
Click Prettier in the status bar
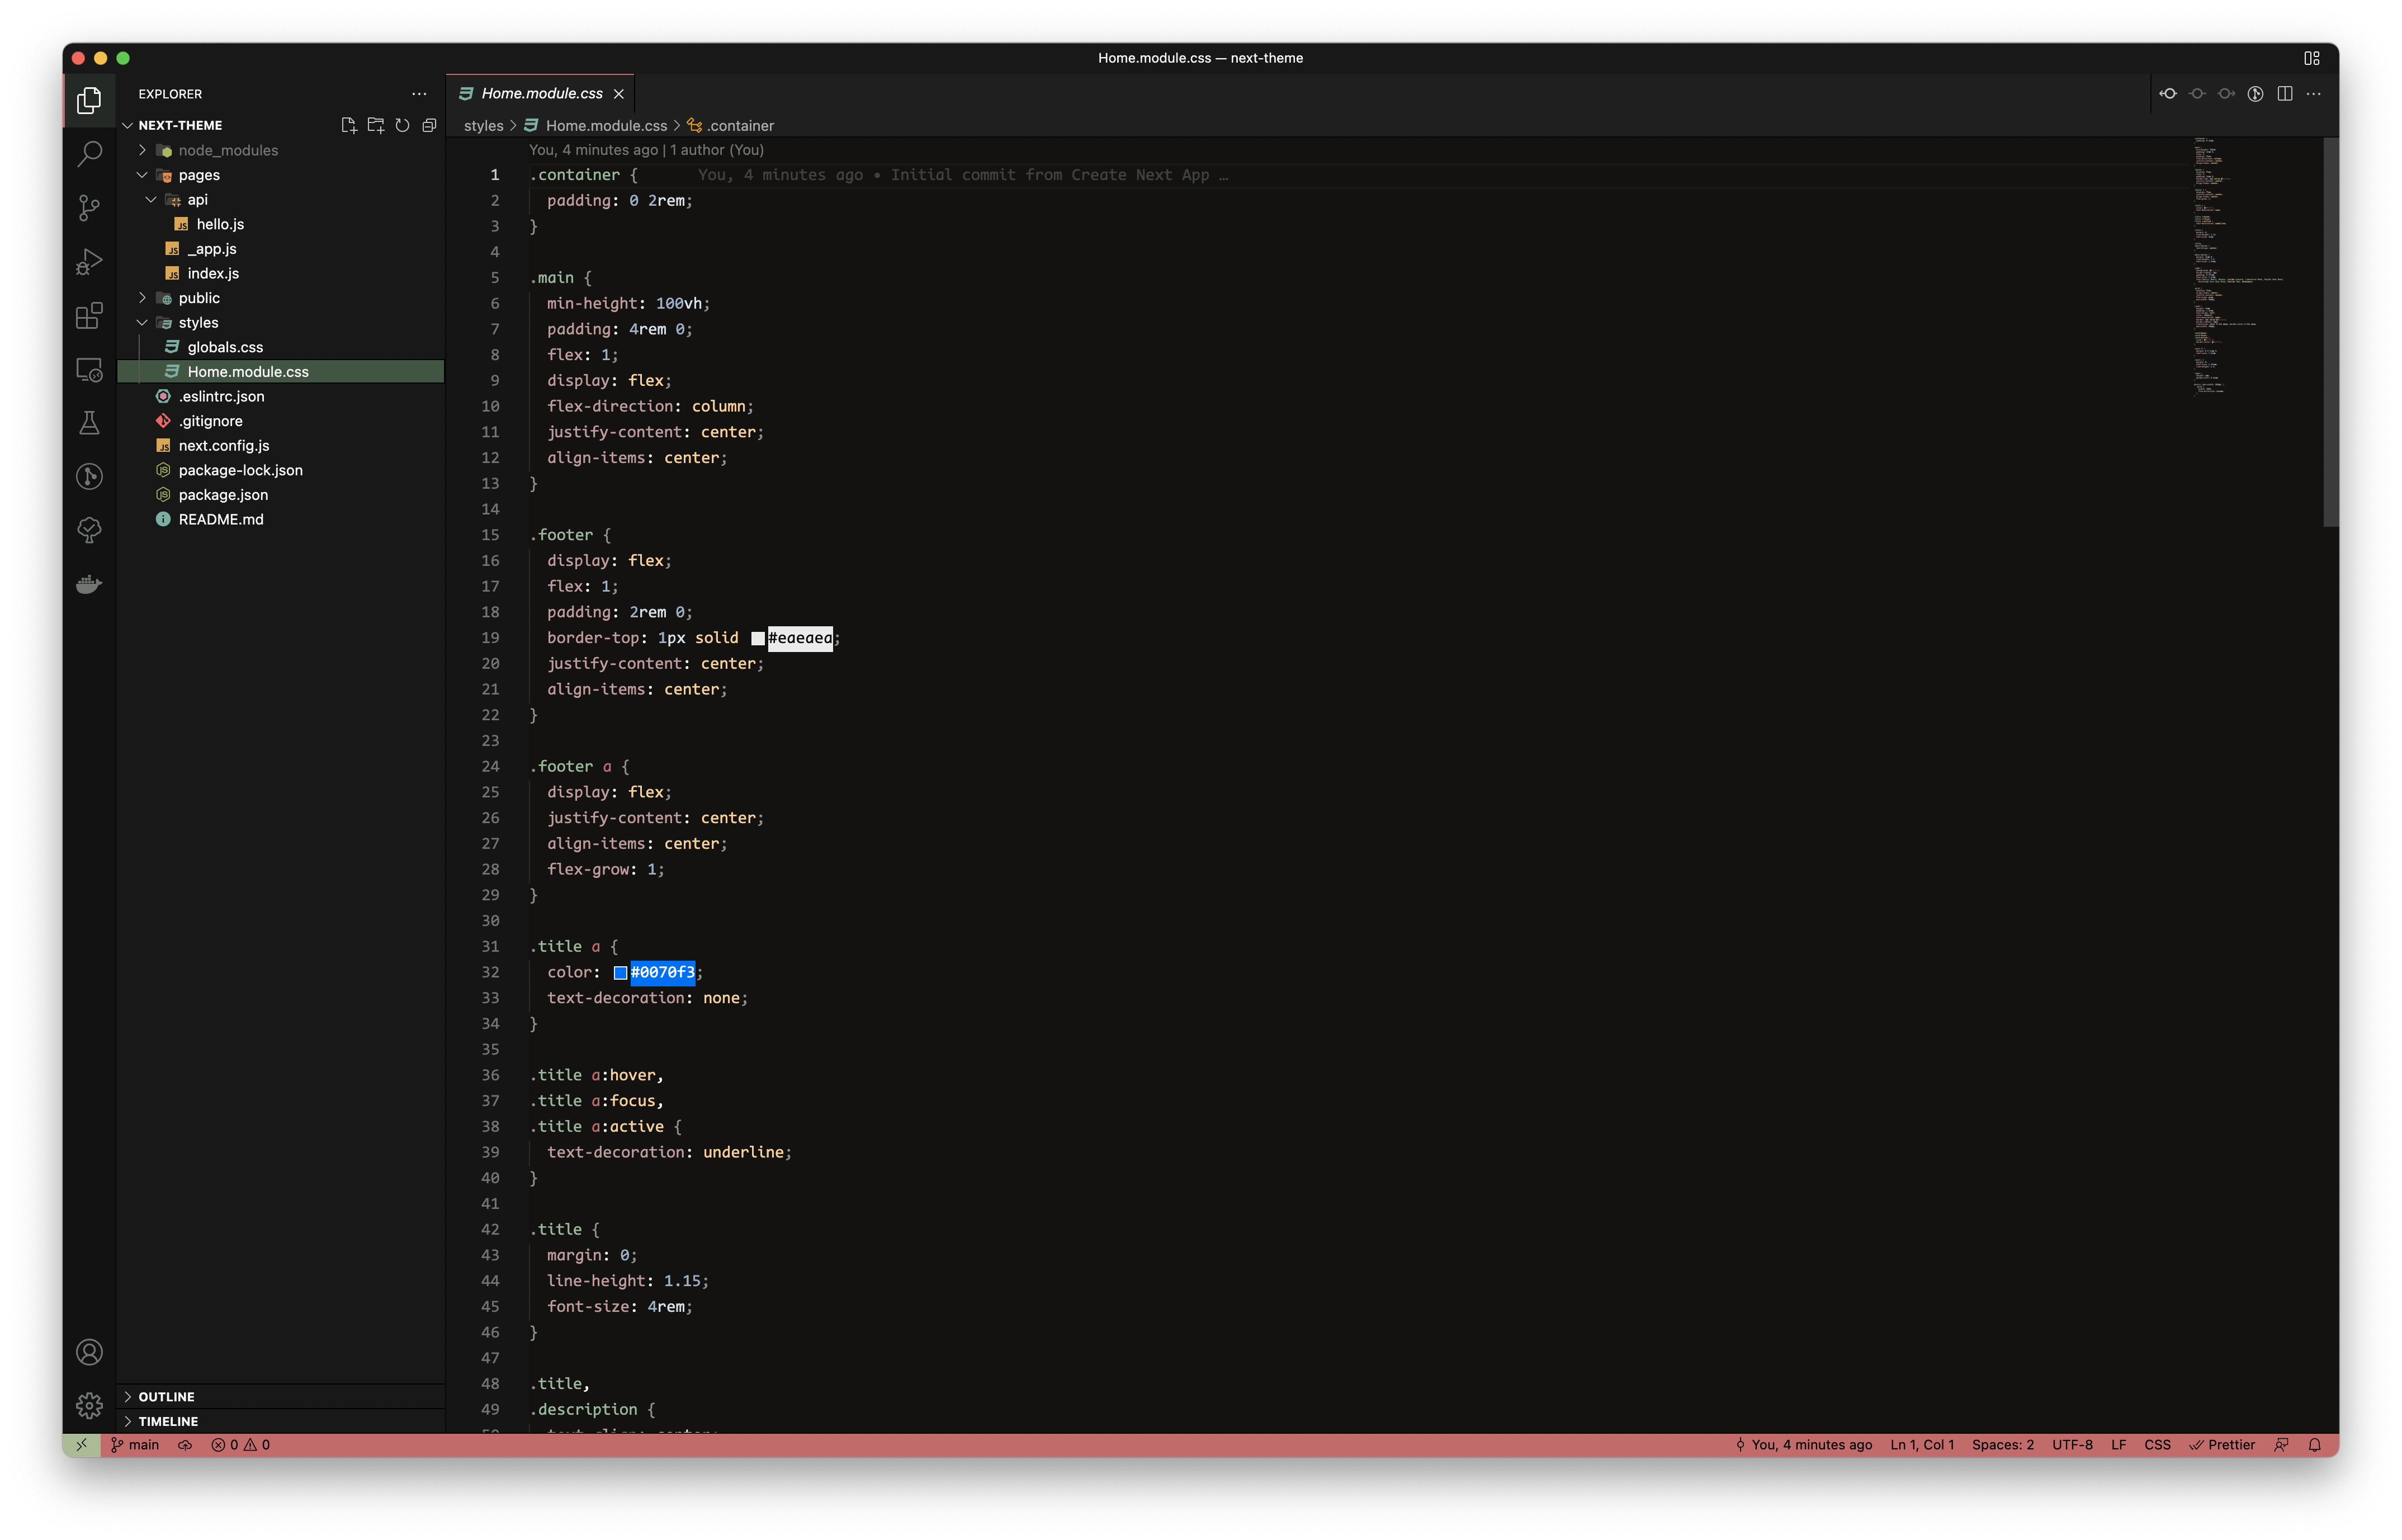coord(2222,1445)
